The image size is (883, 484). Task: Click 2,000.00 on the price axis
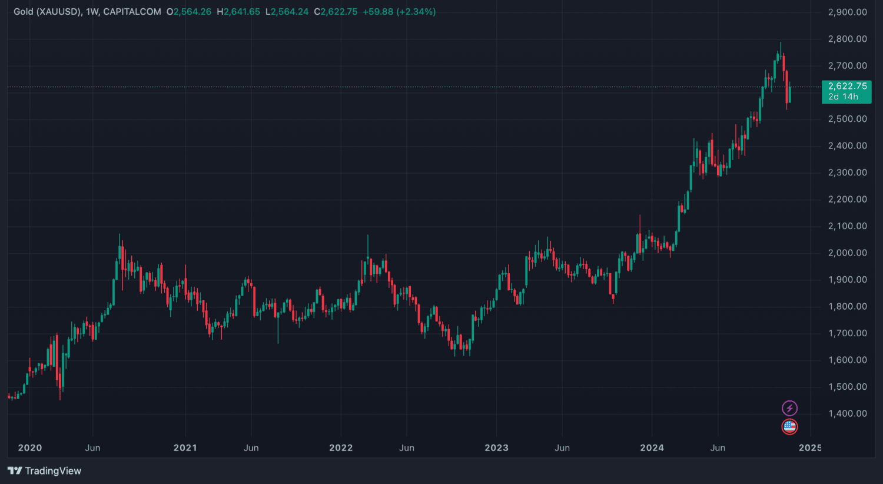[847, 253]
